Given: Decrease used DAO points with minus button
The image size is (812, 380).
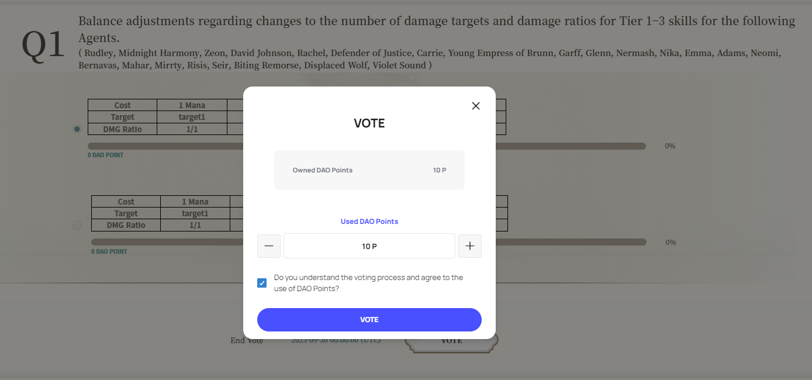Looking at the screenshot, I should point(269,246).
